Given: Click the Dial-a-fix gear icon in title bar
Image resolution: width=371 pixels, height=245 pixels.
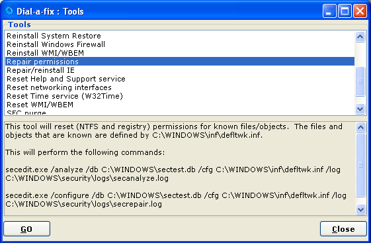Looking at the screenshot, I should point(9,11).
